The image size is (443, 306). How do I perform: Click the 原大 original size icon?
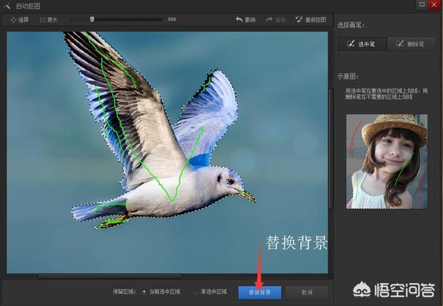coord(44,19)
